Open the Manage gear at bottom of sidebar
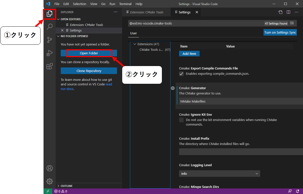This screenshot has width=303, height=194. [x=49, y=181]
